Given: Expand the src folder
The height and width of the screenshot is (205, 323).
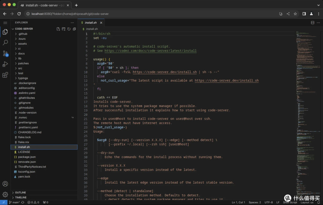Looking at the screenshot, I should point(44,69).
